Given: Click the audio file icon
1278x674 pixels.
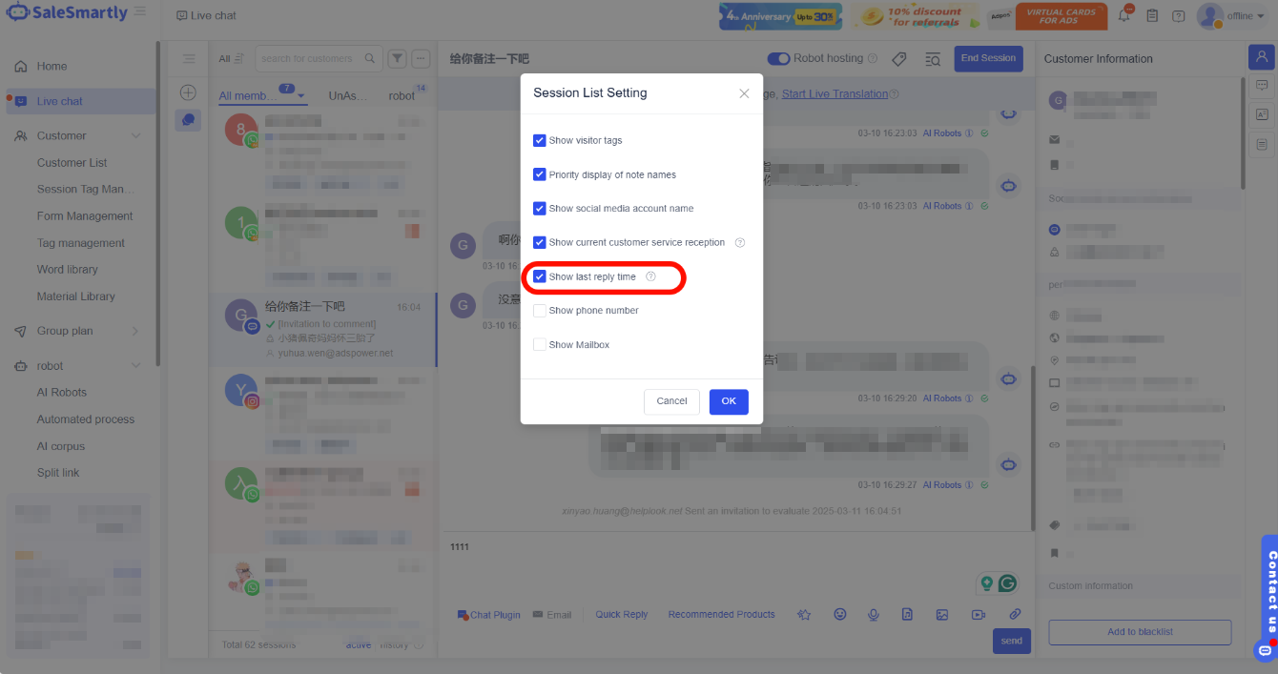Looking at the screenshot, I should 908,615.
